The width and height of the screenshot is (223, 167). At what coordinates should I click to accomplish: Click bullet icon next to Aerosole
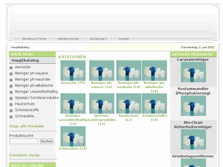point(11,67)
